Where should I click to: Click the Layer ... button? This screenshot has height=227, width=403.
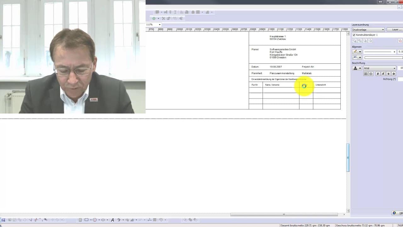395,30
